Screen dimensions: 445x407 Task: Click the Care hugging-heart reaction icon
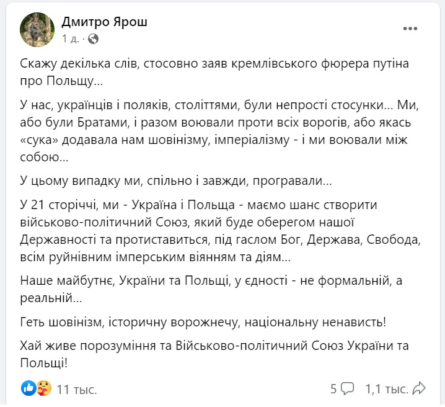coord(44,388)
